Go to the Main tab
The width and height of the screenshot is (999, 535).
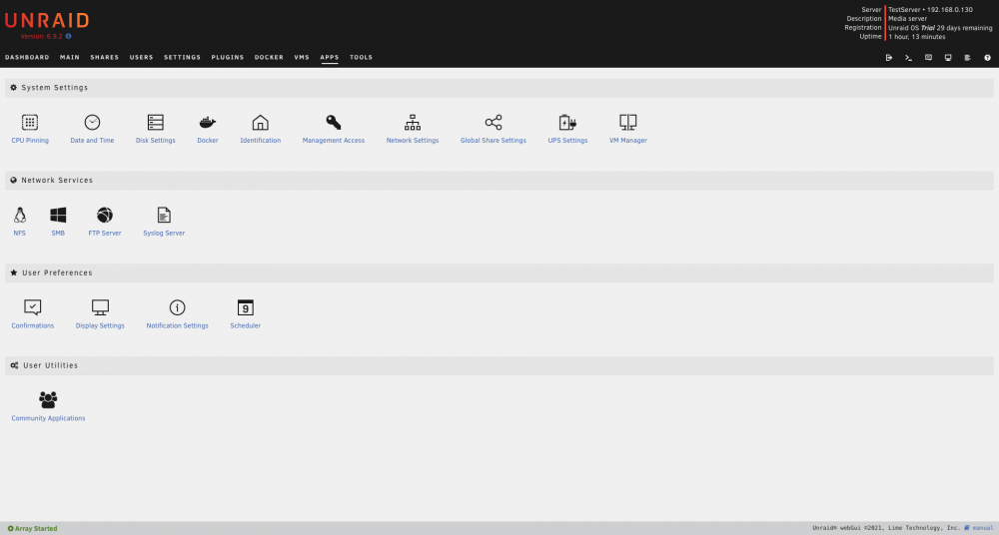[70, 57]
